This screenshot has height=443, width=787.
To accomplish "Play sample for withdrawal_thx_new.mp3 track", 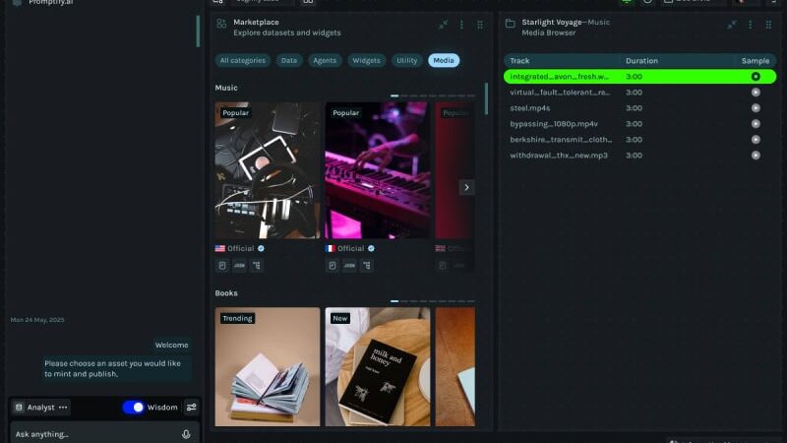I will click(756, 156).
